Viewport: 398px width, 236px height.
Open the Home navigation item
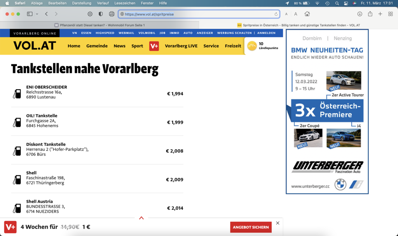[74, 46]
